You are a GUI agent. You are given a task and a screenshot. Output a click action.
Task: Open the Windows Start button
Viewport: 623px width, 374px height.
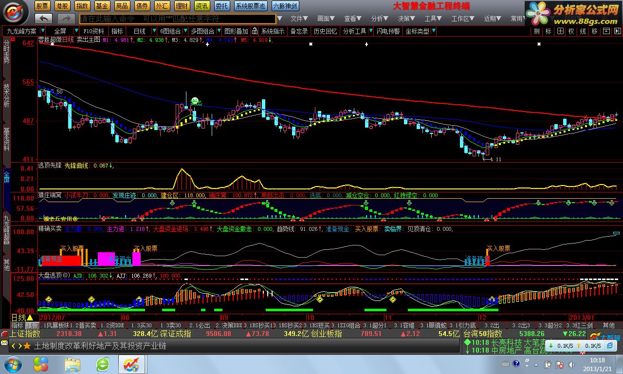coord(12,364)
